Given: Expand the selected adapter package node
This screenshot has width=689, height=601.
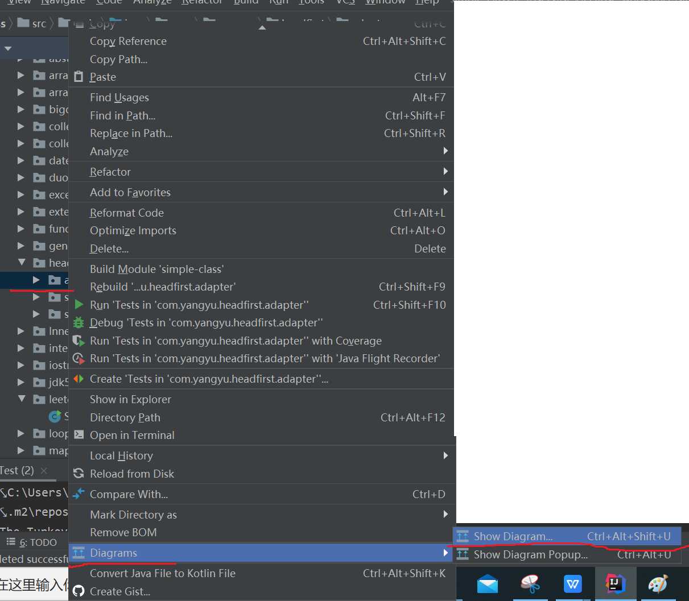Looking at the screenshot, I should tap(36, 280).
